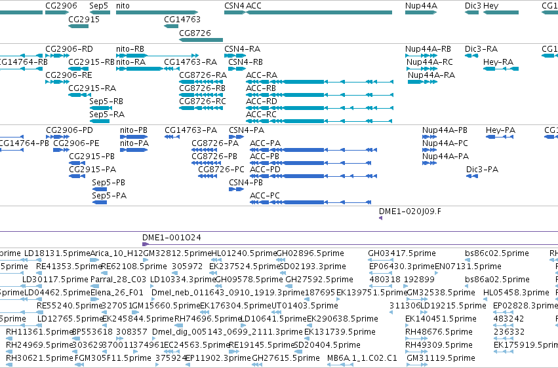Screen dimensions: 558x368
Task: Select the ACC gene label
Action: pos(254,6)
